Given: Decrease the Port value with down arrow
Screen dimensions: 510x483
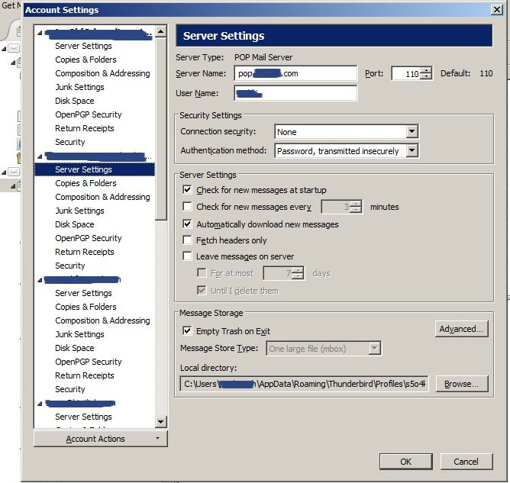Looking at the screenshot, I should (426, 77).
